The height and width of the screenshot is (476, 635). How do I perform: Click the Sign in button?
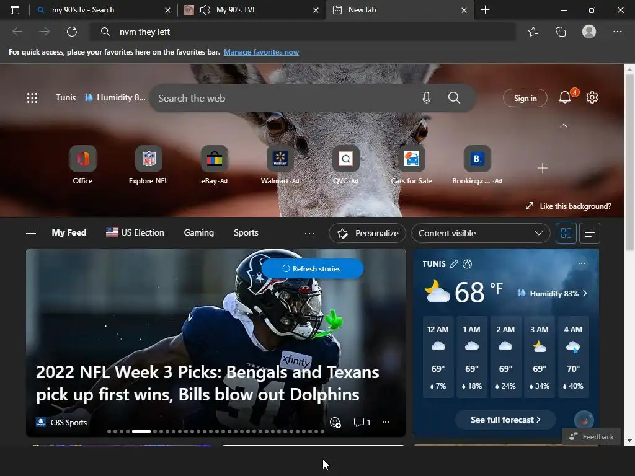pos(525,98)
